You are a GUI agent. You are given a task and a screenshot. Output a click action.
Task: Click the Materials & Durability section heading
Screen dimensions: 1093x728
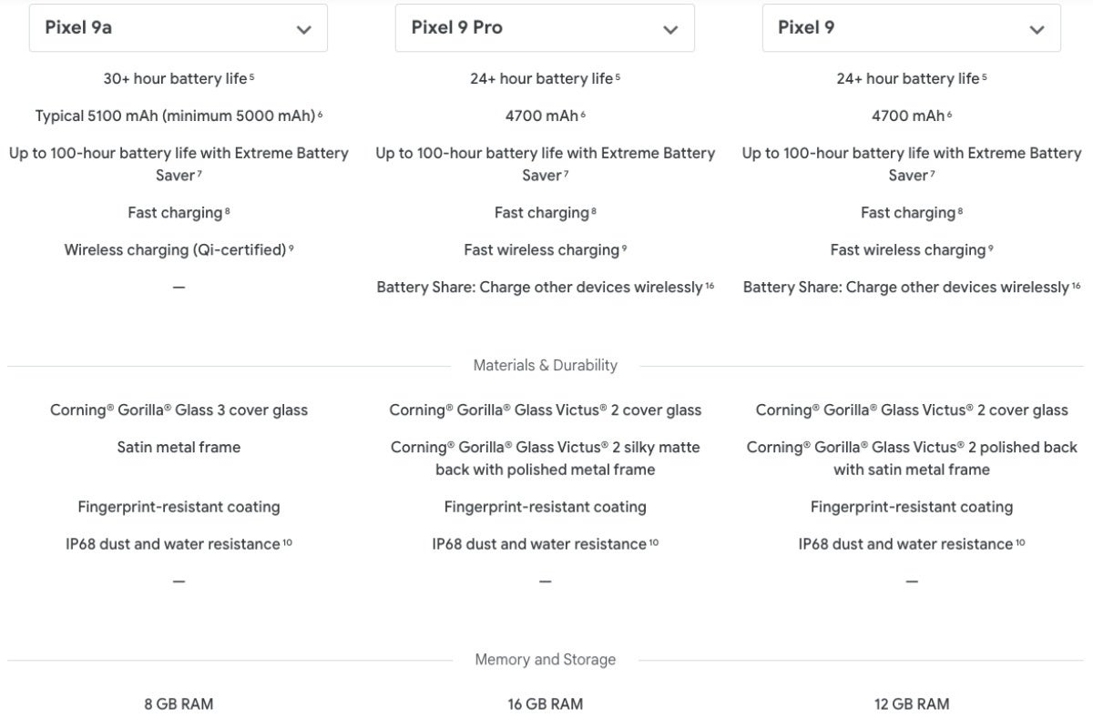click(545, 366)
